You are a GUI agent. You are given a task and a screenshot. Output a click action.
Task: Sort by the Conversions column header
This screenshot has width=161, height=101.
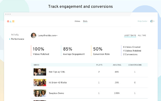[135, 65]
